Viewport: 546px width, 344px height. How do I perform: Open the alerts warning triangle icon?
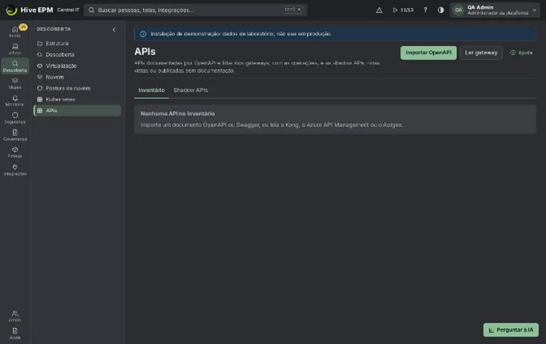(379, 10)
